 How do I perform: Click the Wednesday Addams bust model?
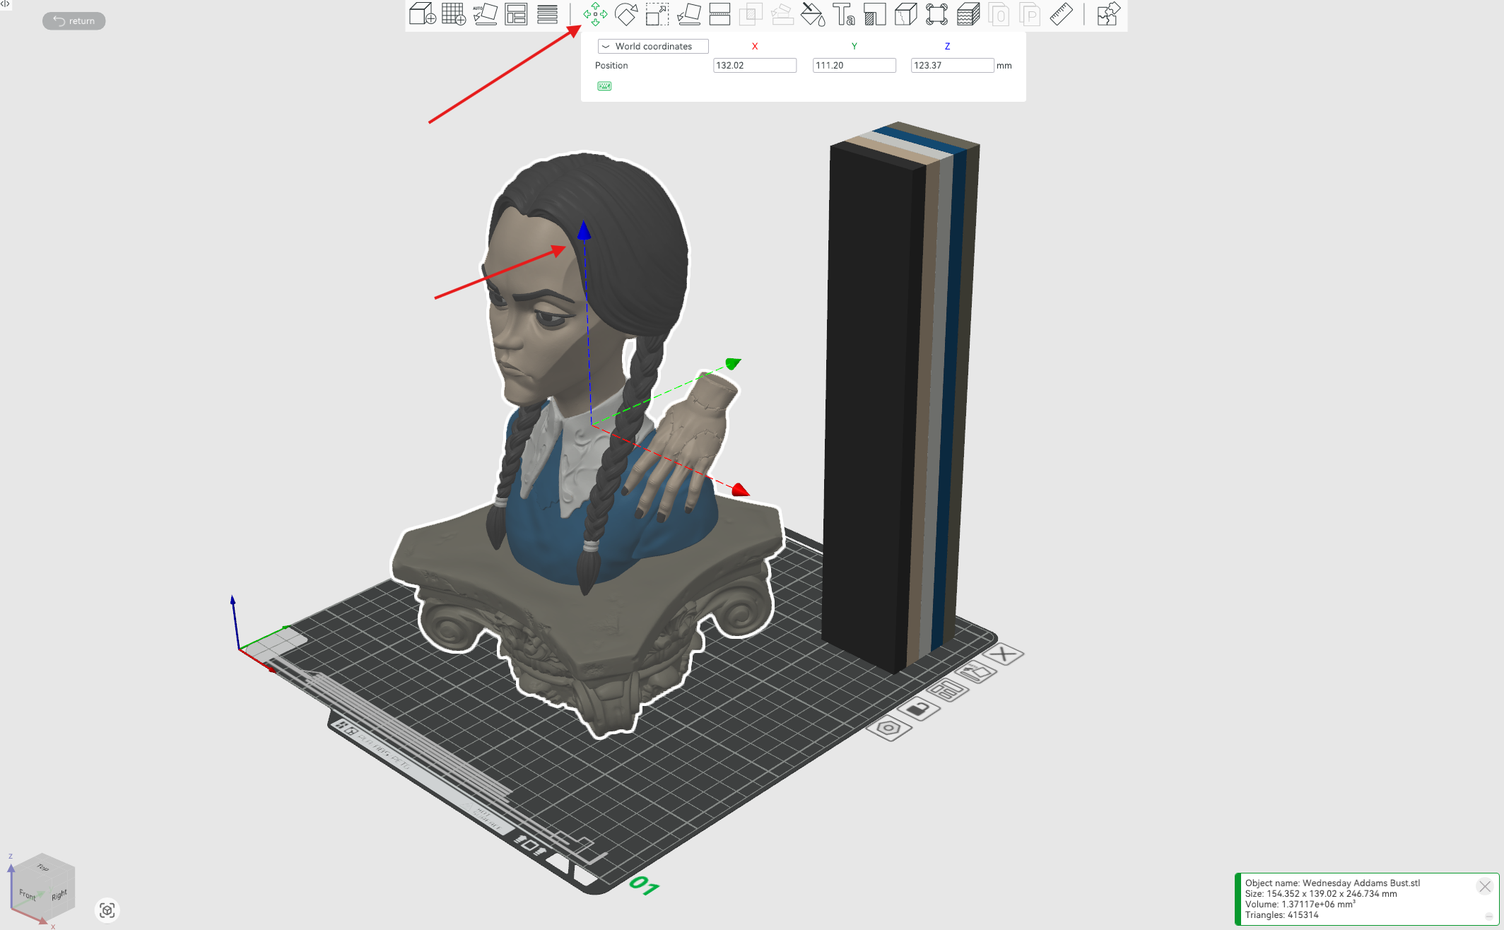pos(587,445)
